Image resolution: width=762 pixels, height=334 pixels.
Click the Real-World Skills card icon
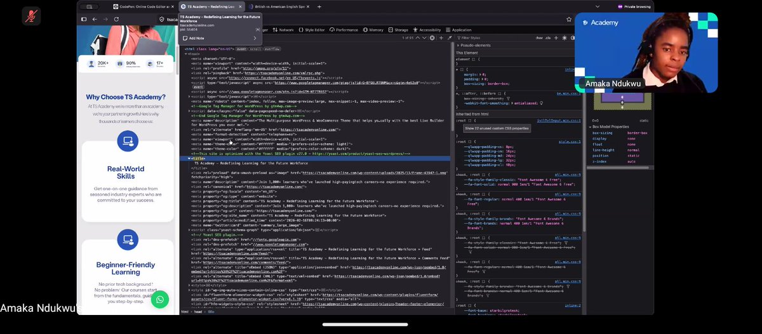click(128, 141)
